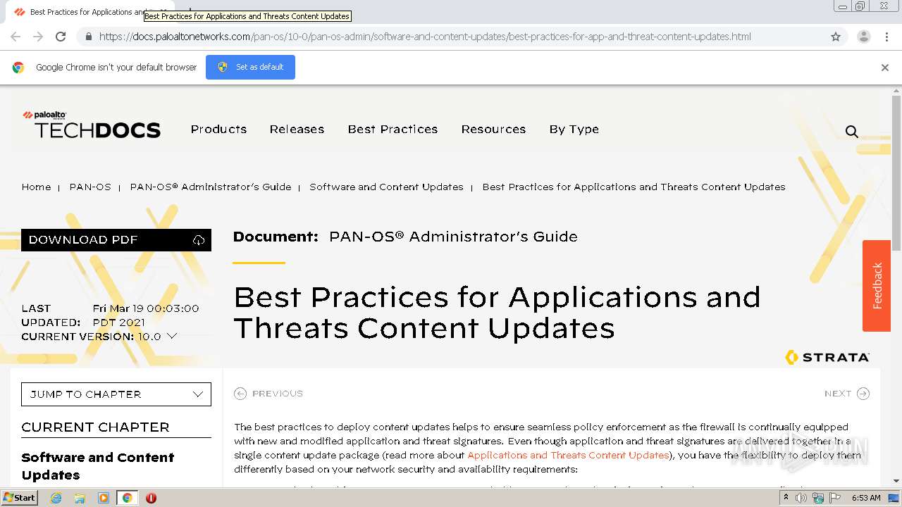
Task: Dismiss the default browser infobar
Action: click(885, 68)
